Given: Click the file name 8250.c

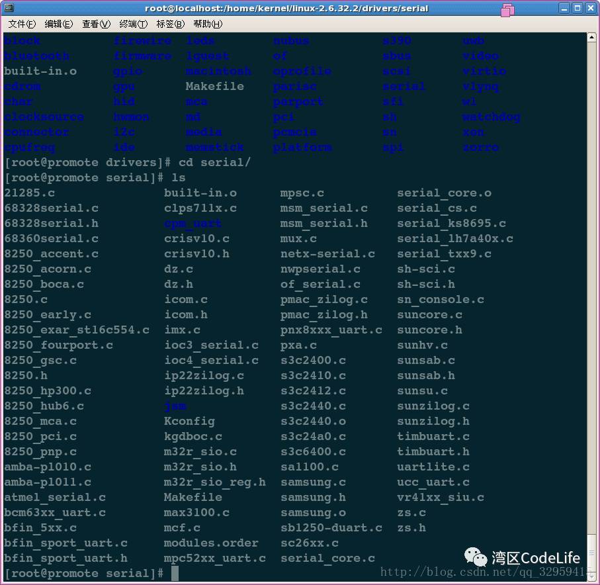Looking at the screenshot, I should tap(26, 299).
